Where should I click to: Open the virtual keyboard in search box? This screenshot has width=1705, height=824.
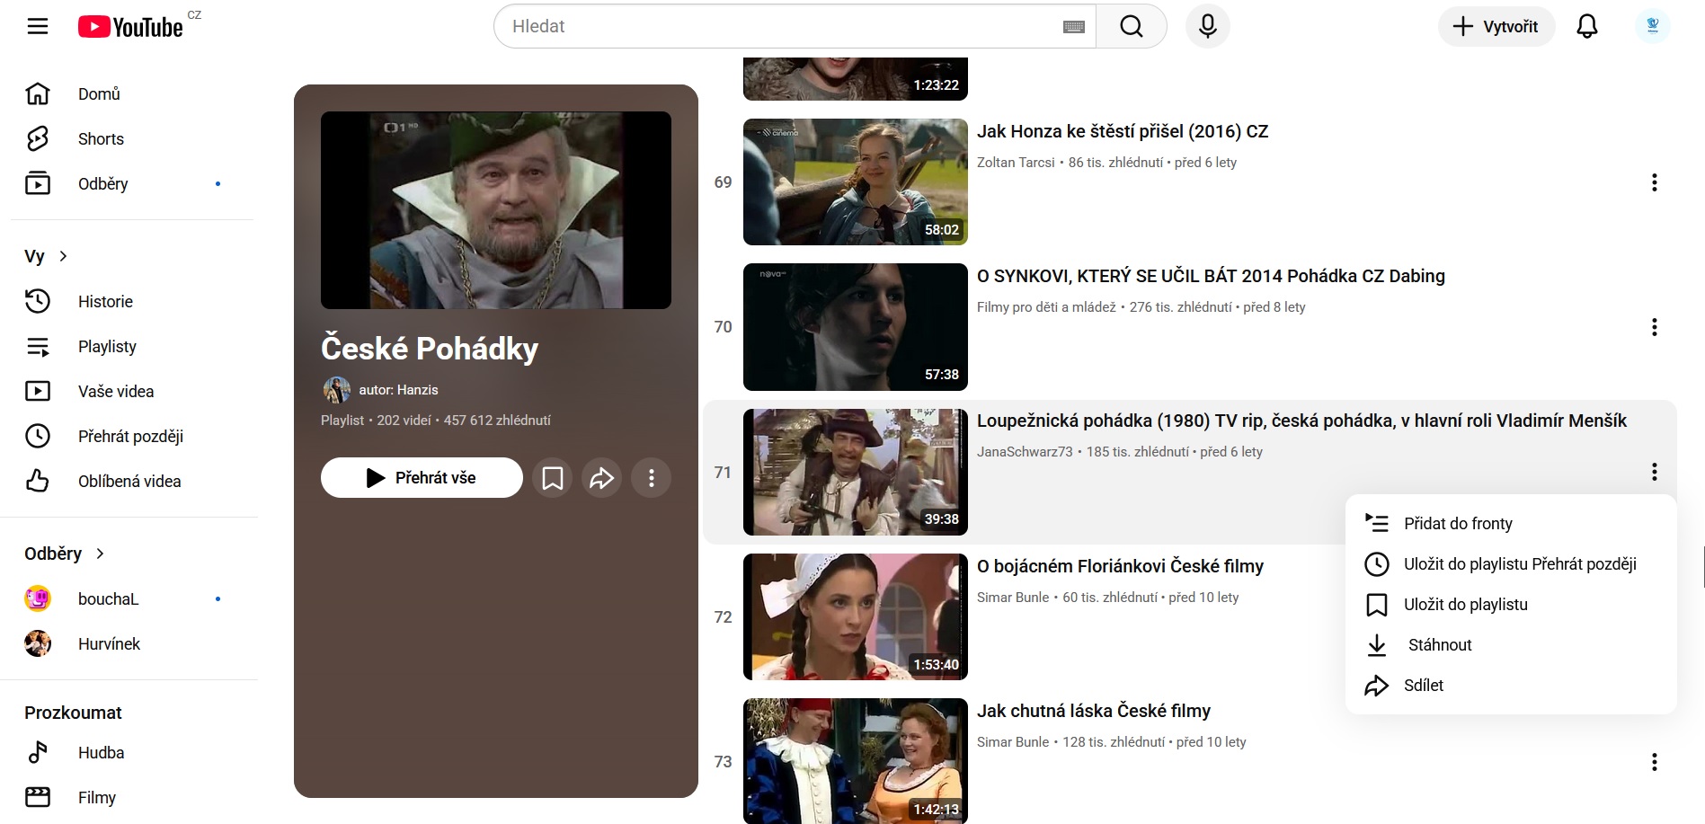coord(1073,27)
